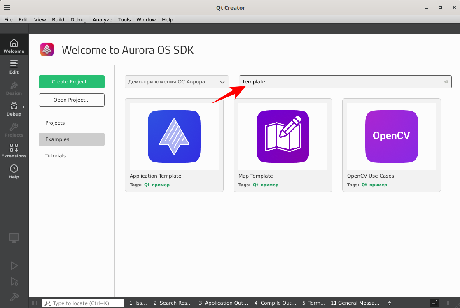Click the Build hammer icon
Viewport: 460px width, 308px height.
[14, 297]
